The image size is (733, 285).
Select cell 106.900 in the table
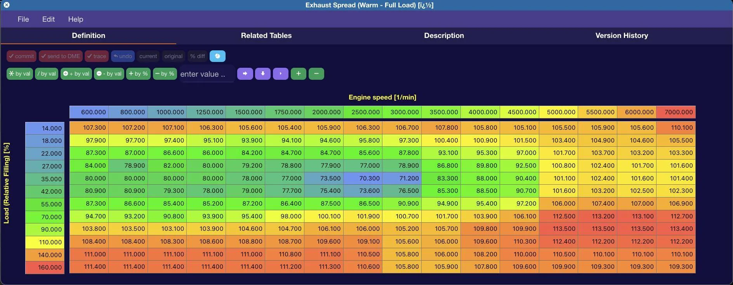[x=676, y=203]
